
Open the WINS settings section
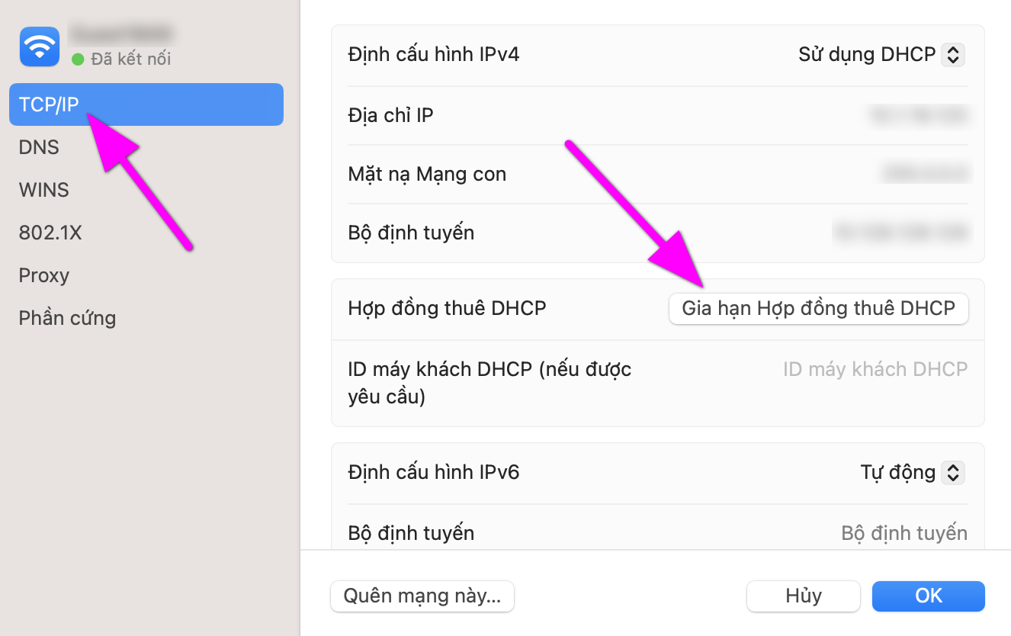point(43,189)
